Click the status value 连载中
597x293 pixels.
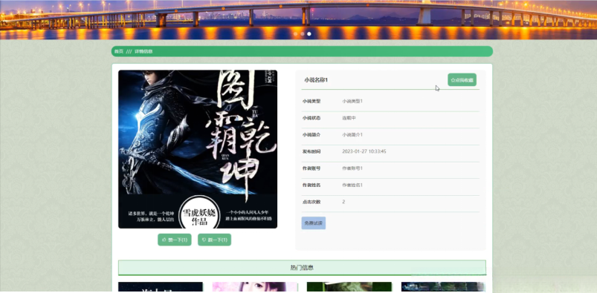point(349,118)
